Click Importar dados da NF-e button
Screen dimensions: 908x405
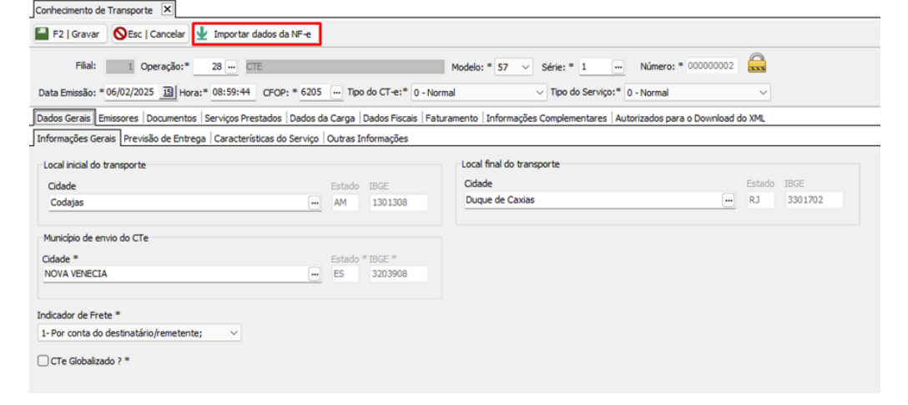(256, 34)
